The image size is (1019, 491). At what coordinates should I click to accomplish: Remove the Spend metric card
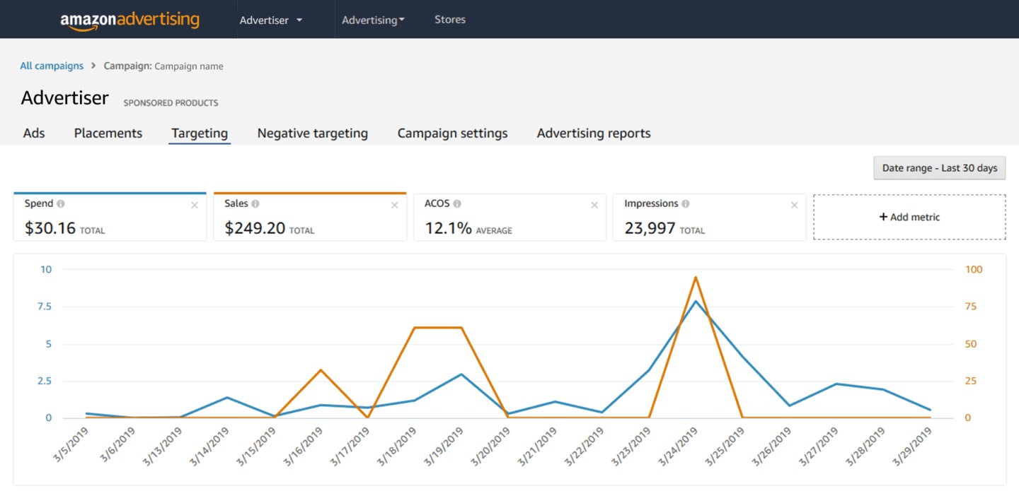[195, 206]
